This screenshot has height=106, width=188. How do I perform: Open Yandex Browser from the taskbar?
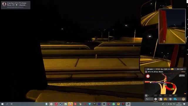point(51,104)
